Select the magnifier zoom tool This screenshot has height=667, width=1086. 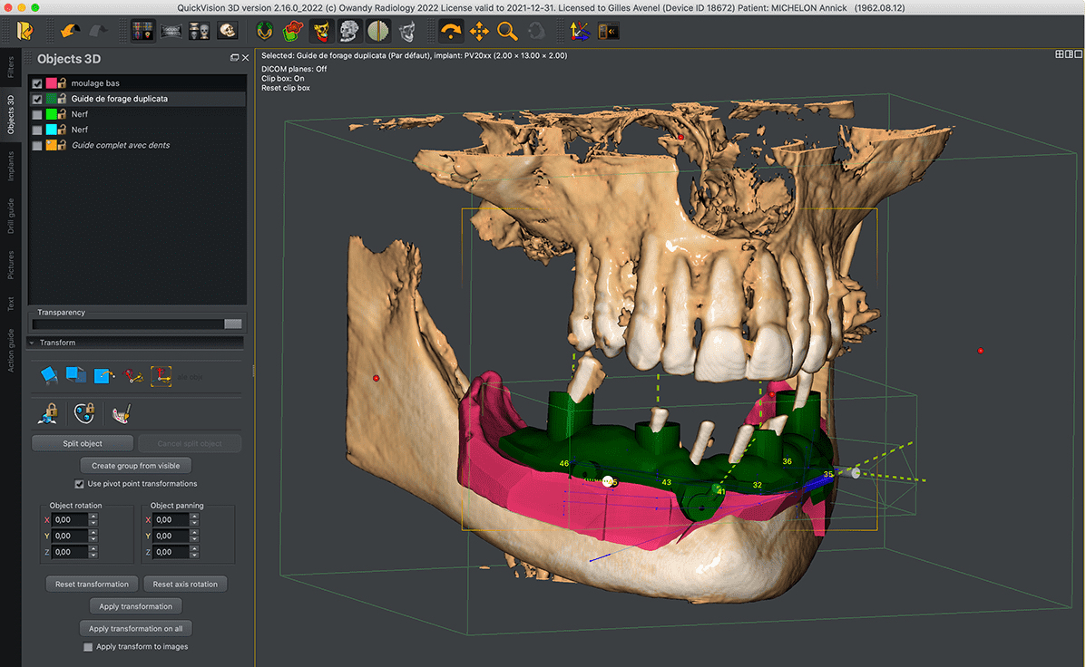507,32
